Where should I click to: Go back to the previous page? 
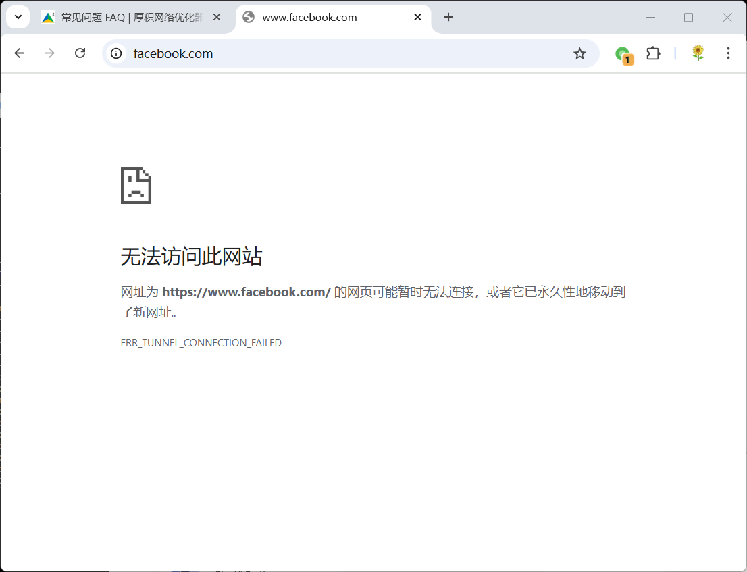tap(19, 53)
